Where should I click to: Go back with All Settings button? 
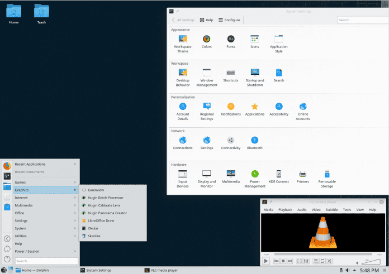183,20
